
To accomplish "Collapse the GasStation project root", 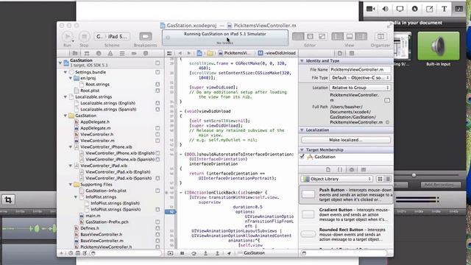I will coord(60,63).
